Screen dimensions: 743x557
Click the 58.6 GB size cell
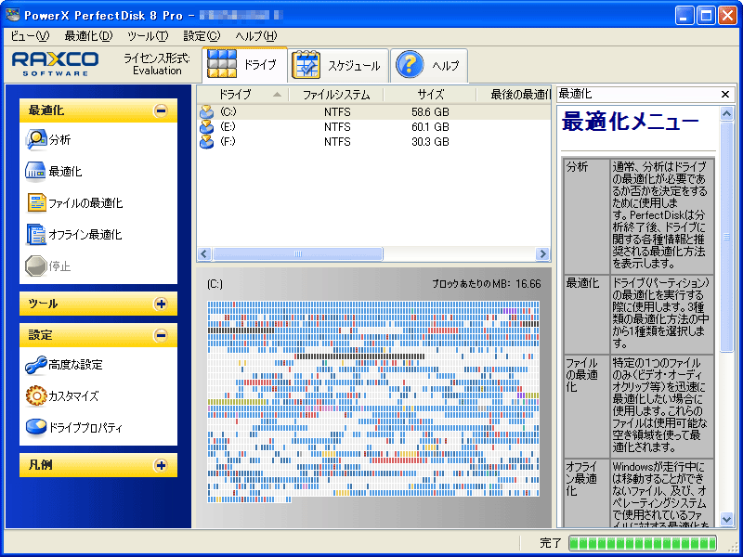[x=430, y=112]
